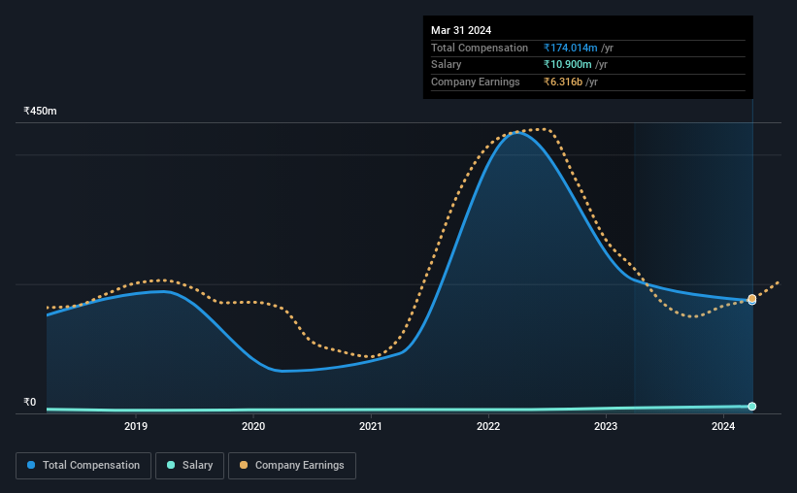The width and height of the screenshot is (797, 493).
Task: Click the Mar 31 2024 tooltip date
Action: pos(461,30)
